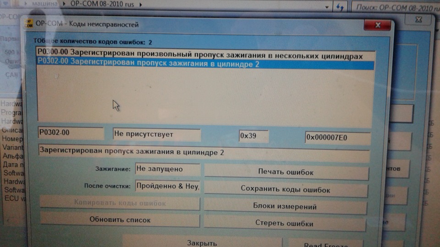Select the P0302-00 cylinder 2 misfire row
The image size is (440, 247).
[205, 63]
